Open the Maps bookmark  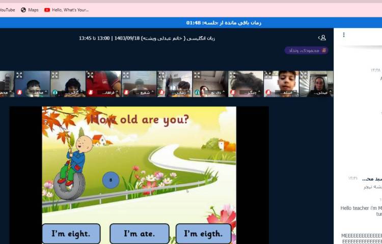[30, 10]
